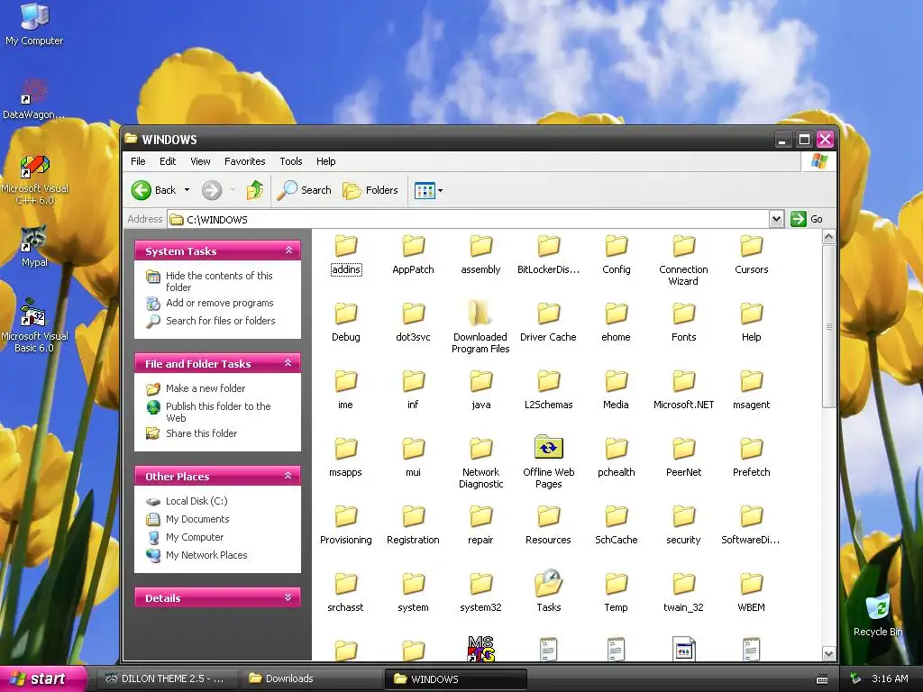Select Microsoft Visual Basic 6.0 shortcut
This screenshot has height=692, width=923.
coord(34,324)
